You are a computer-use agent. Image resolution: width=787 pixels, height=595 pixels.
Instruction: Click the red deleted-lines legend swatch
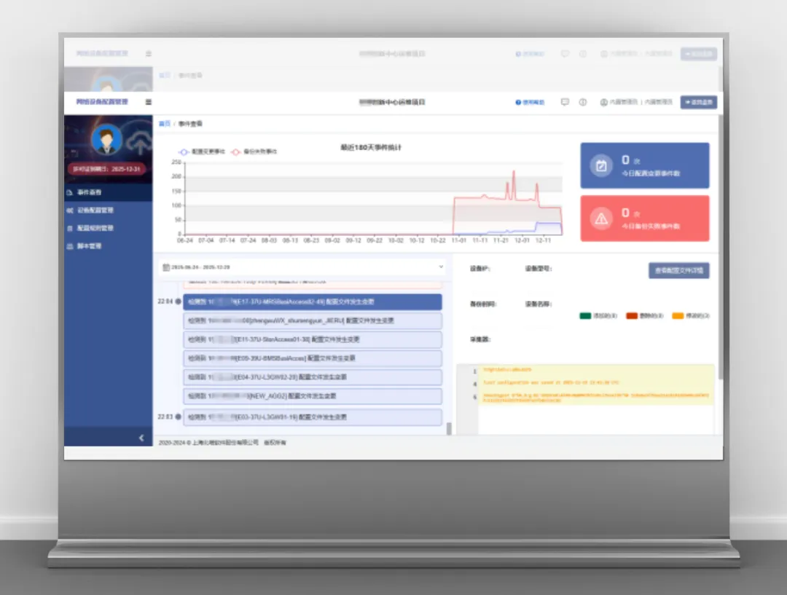pos(632,315)
